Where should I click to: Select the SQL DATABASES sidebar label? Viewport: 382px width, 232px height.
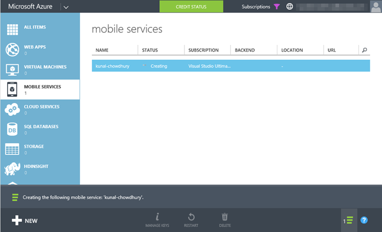(x=41, y=127)
